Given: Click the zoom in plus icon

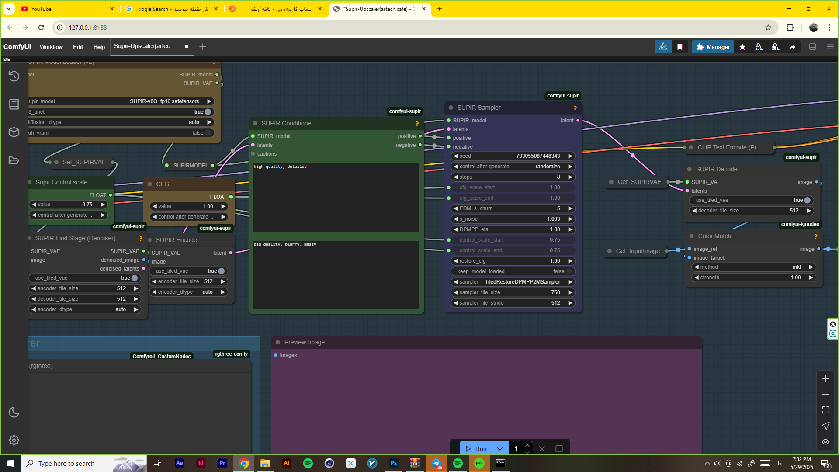Looking at the screenshot, I should 825,378.
